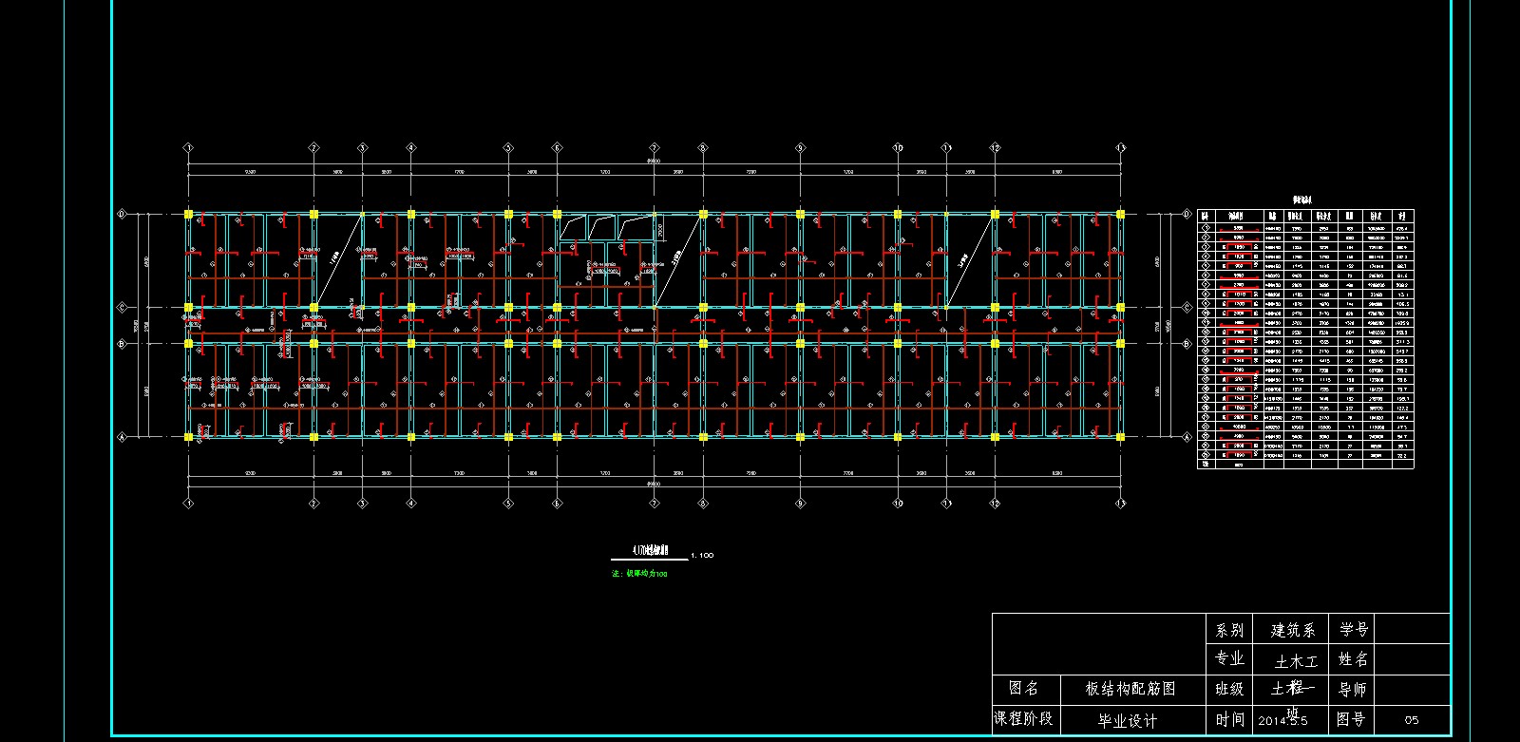Select axis bubble B on left side
1520x742 pixels.
click(122, 344)
